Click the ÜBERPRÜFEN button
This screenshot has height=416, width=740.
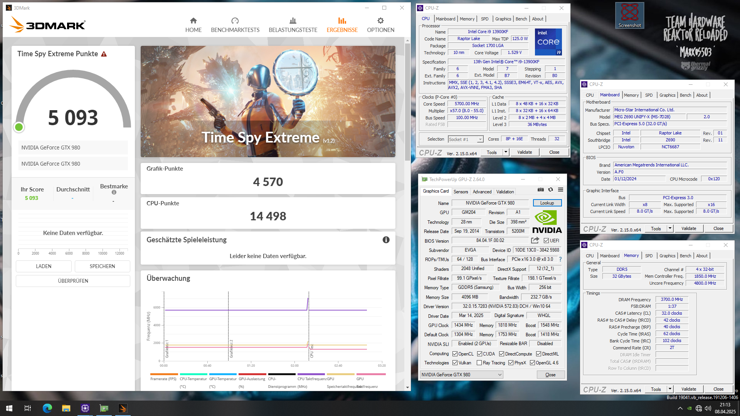(73, 281)
